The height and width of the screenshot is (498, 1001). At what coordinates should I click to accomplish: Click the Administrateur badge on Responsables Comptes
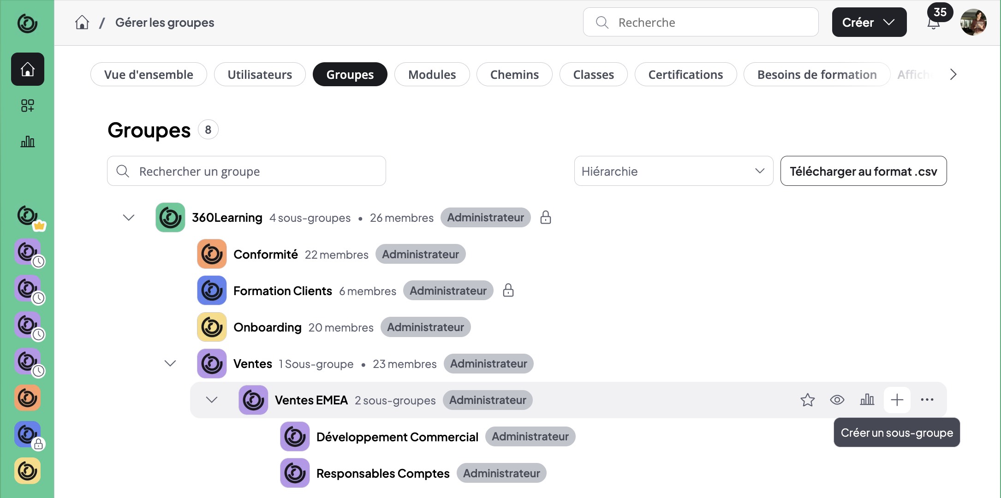tap(501, 473)
